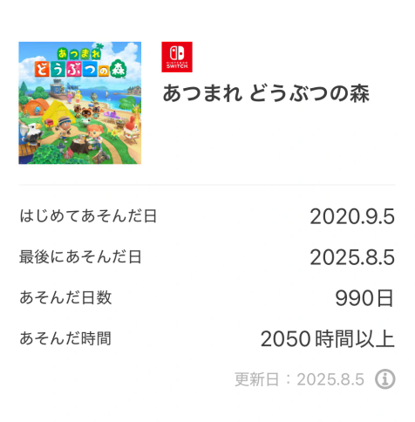Click the はじめてあそんだ日 label
This screenshot has width=415, height=422.
pos(88,216)
